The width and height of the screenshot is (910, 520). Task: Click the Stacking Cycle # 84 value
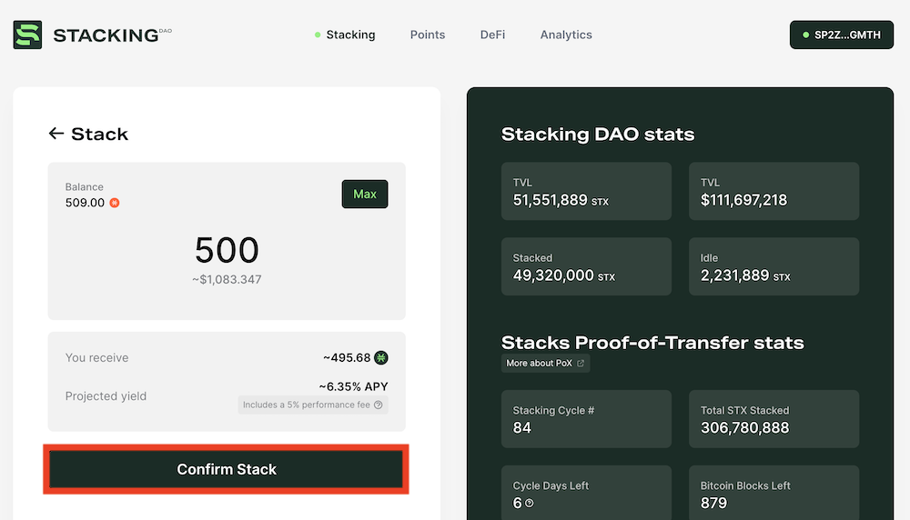point(521,428)
